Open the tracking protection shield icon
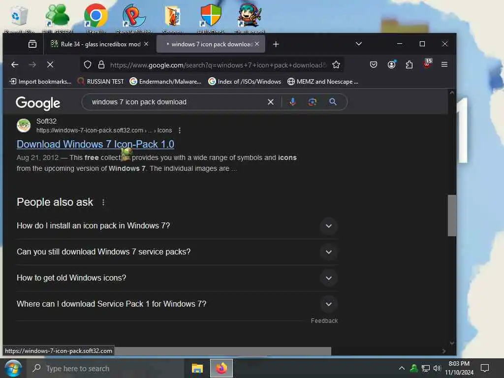The image size is (504, 378). click(x=88, y=64)
